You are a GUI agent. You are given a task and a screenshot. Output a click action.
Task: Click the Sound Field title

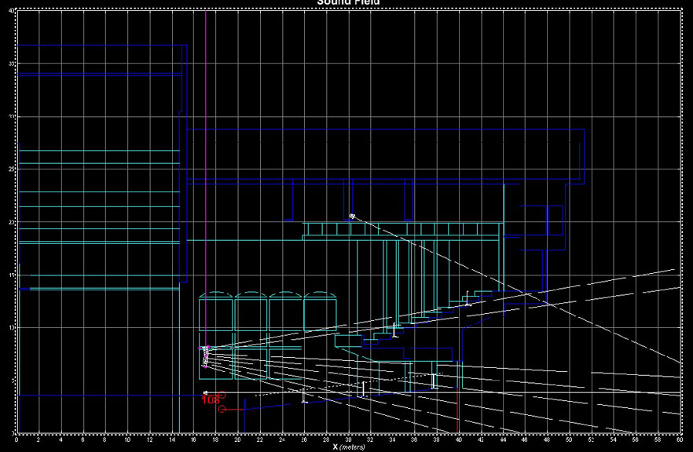pyautogui.click(x=348, y=2)
